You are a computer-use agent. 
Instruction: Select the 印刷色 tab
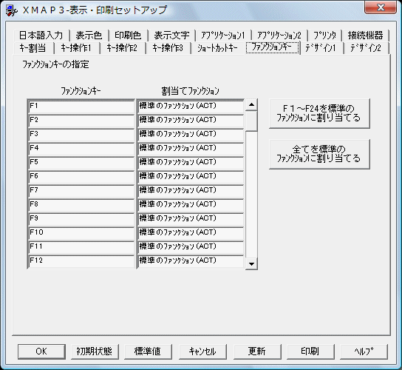click(x=128, y=36)
